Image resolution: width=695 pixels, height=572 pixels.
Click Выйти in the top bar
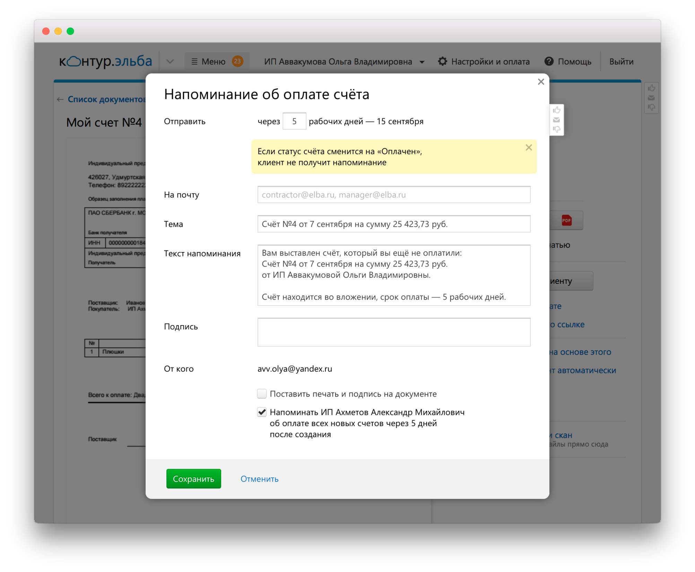621,62
